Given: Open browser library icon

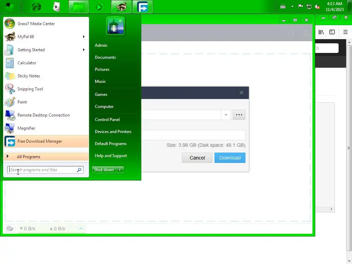Looking at the screenshot, I should [321, 32].
